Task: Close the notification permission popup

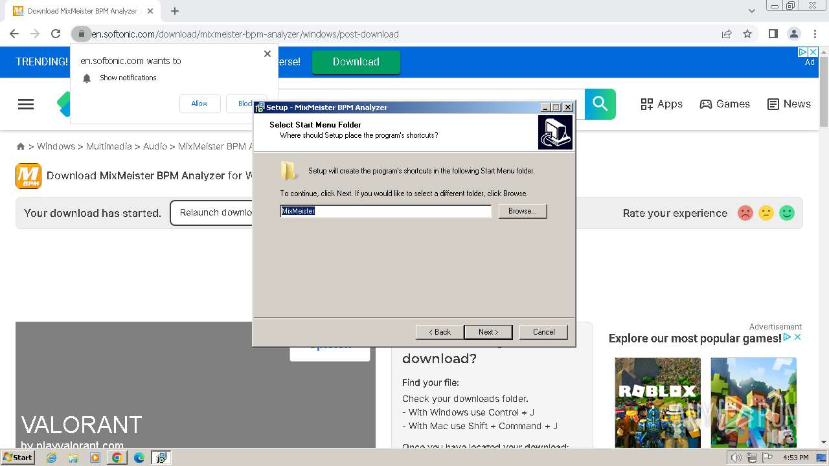Action: point(267,54)
